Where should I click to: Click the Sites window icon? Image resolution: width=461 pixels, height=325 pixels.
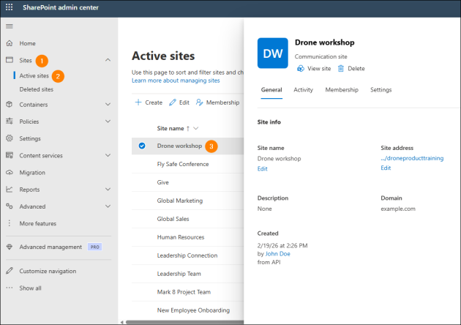pos(10,60)
